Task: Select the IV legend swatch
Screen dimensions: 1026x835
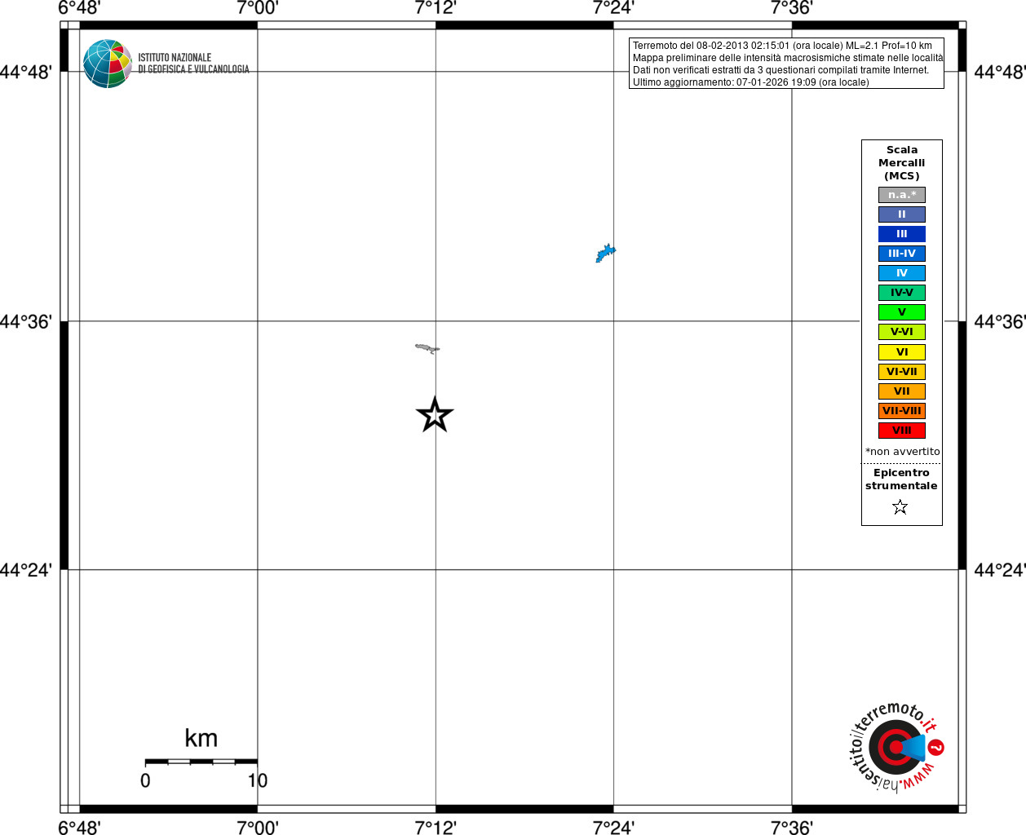Action: click(902, 273)
